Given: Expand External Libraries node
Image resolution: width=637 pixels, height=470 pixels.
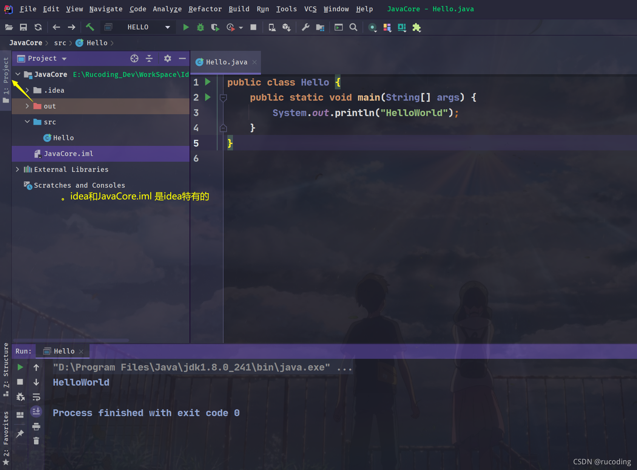Looking at the screenshot, I should pos(17,169).
